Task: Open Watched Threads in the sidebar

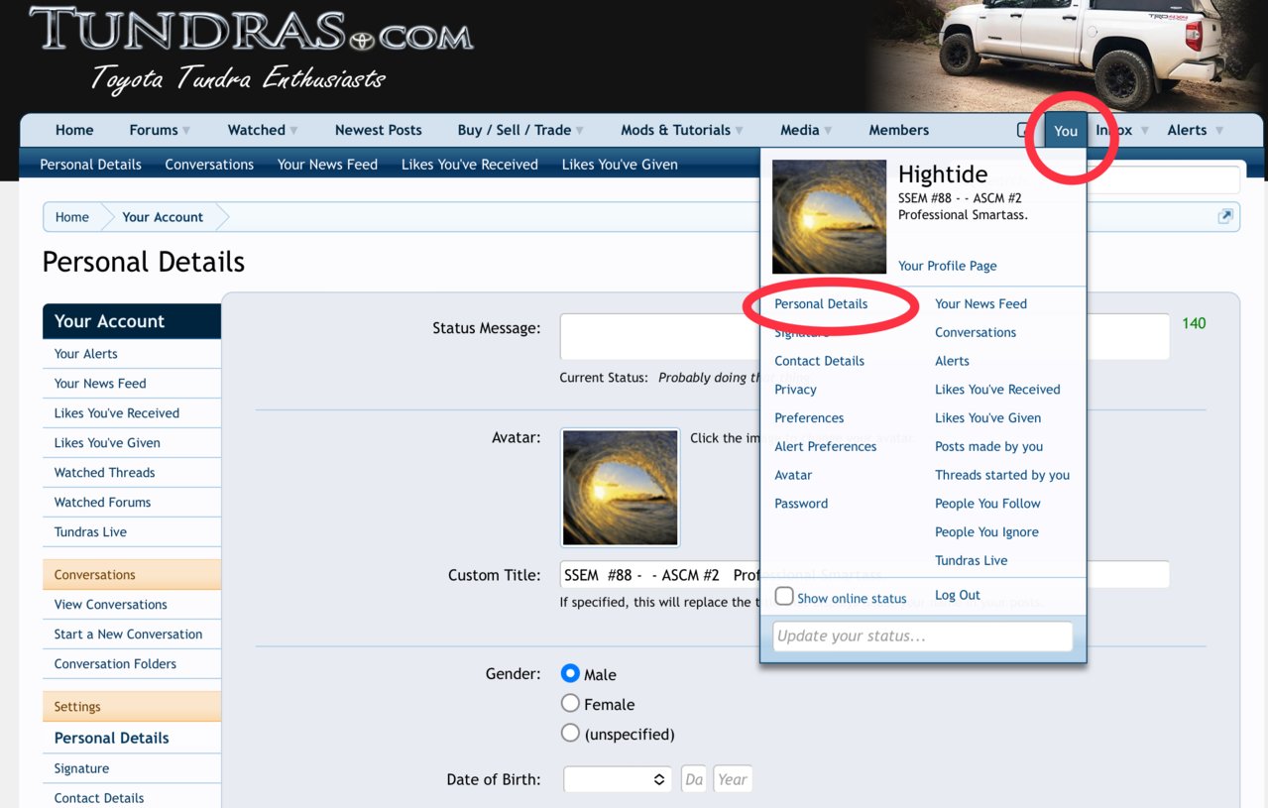Action: pyautogui.click(x=104, y=473)
